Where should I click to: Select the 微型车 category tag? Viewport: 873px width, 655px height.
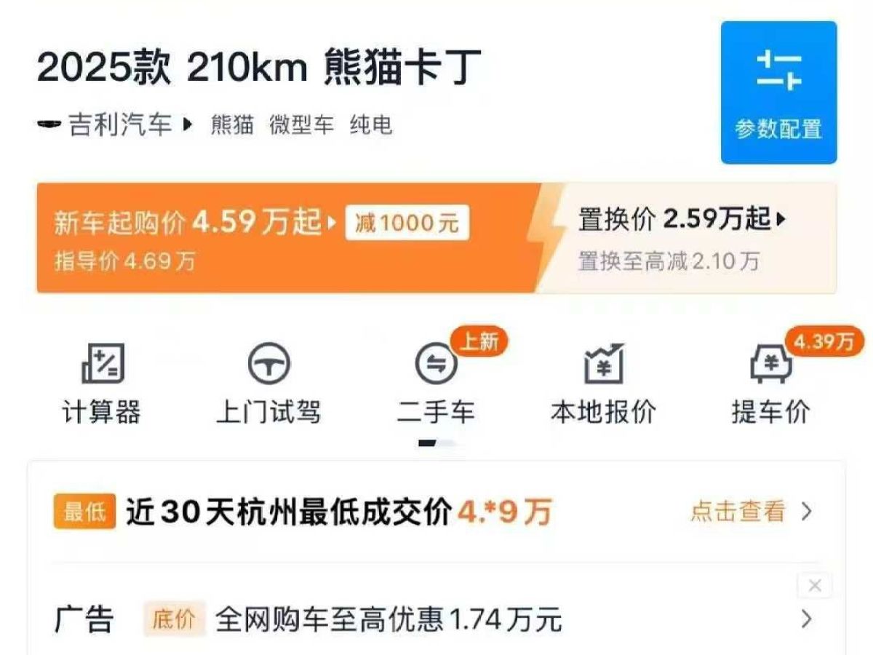coord(301,125)
